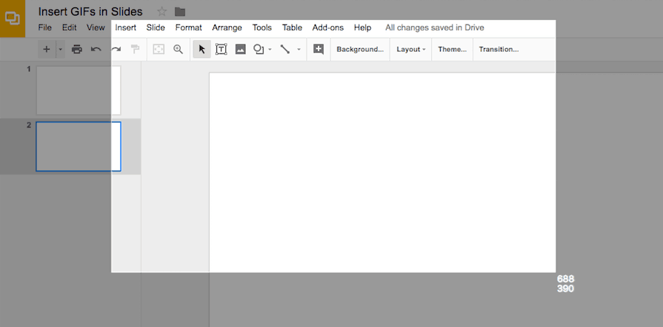The height and width of the screenshot is (327, 663).
Task: Expand the Shape tool dropdown arrow
Action: 270,50
